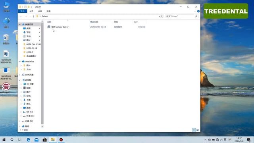Click File Explorer taskbar icon
Screen dimensions: 254x143
[53, 139]
